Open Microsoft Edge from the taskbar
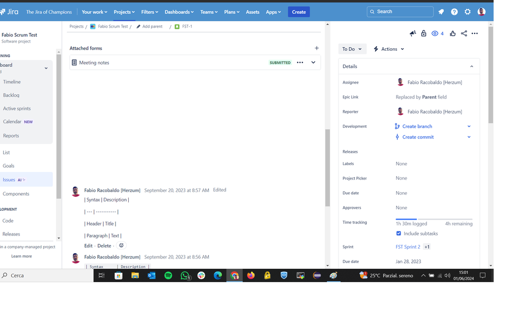The height and width of the screenshot is (320, 512). tap(218, 275)
